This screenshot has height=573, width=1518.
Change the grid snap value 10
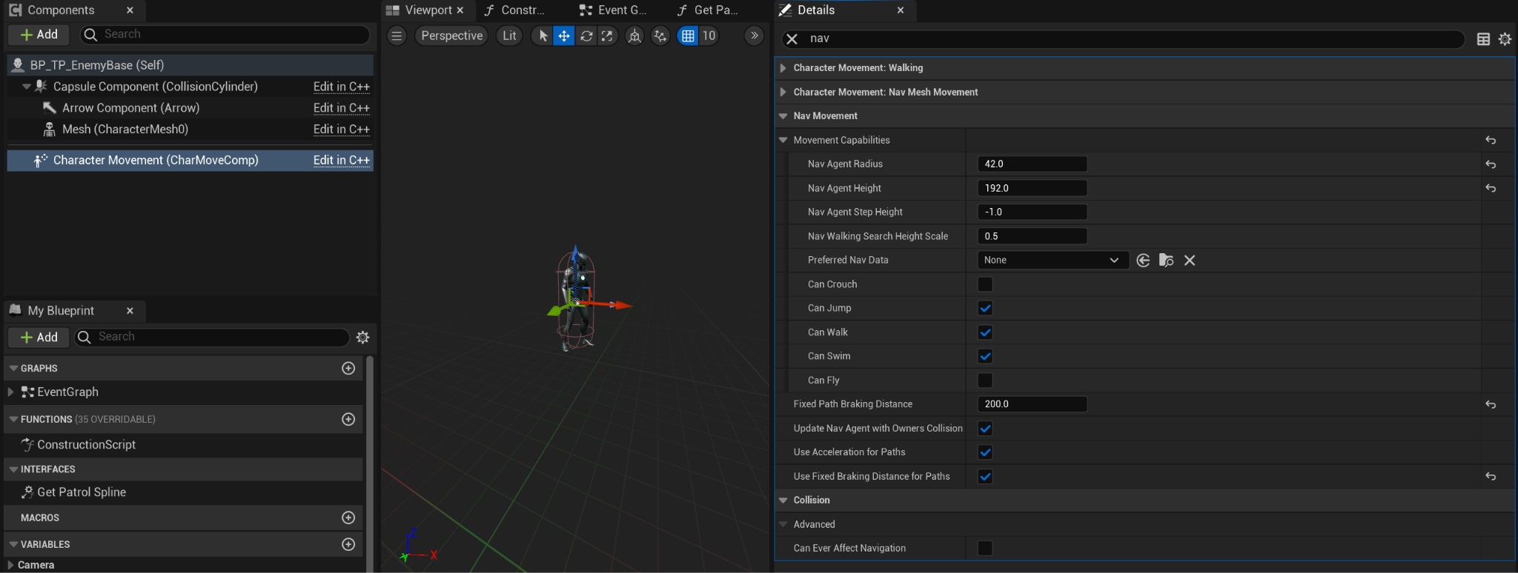point(709,36)
